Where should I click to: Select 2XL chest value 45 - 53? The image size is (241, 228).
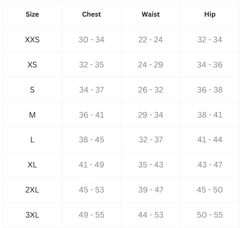pos(92,190)
